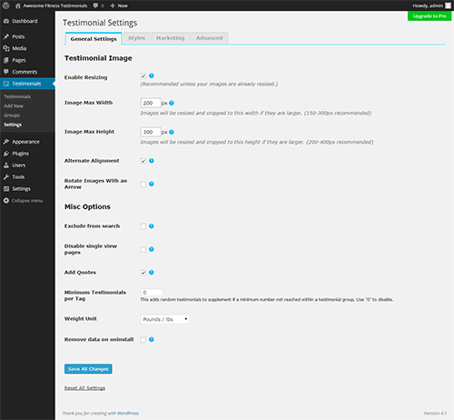Open the Weight Unit dropdown
Viewport: 454px width, 420px height.
tap(165, 319)
